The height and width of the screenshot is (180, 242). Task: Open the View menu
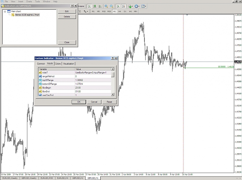(13, 2)
